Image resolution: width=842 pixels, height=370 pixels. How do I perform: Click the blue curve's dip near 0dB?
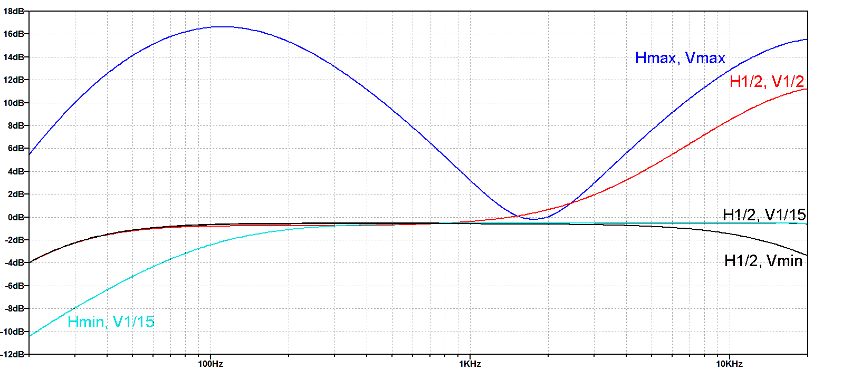coord(534,219)
